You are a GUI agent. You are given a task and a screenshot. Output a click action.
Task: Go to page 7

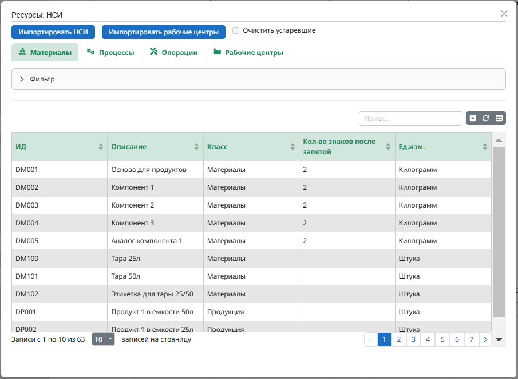[x=472, y=339]
